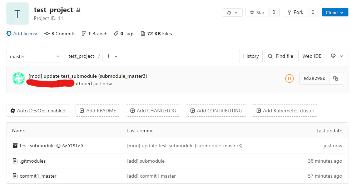Screen dimensions: 357x188
Task: Open the History button
Action: 251,56
